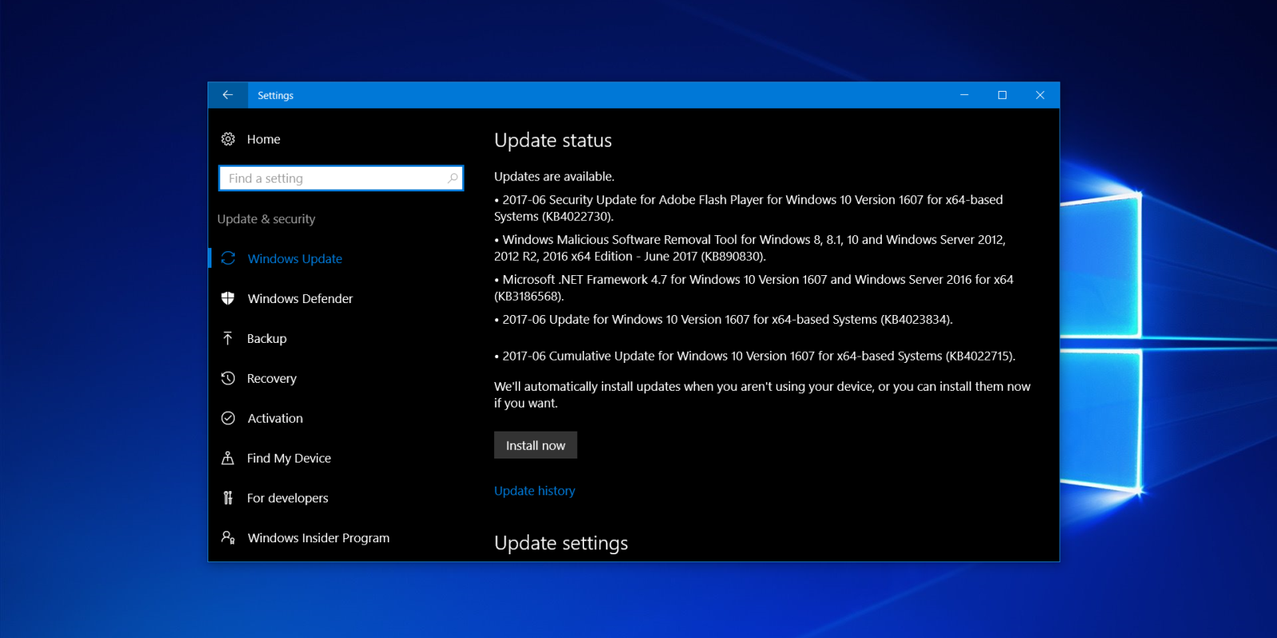
Task: Click the Update & security category label
Action: click(266, 219)
